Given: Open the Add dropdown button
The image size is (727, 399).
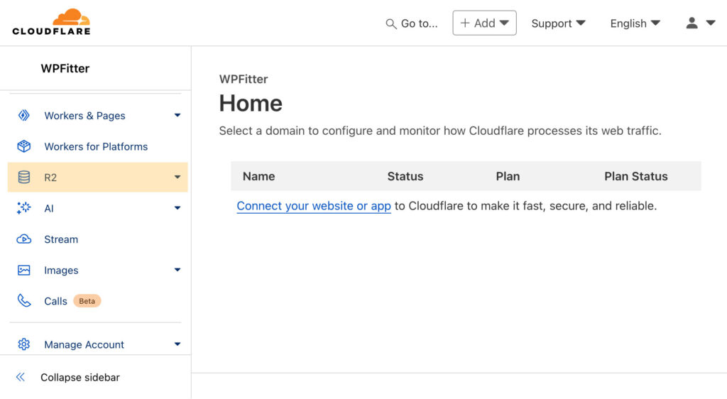Looking at the screenshot, I should [484, 23].
